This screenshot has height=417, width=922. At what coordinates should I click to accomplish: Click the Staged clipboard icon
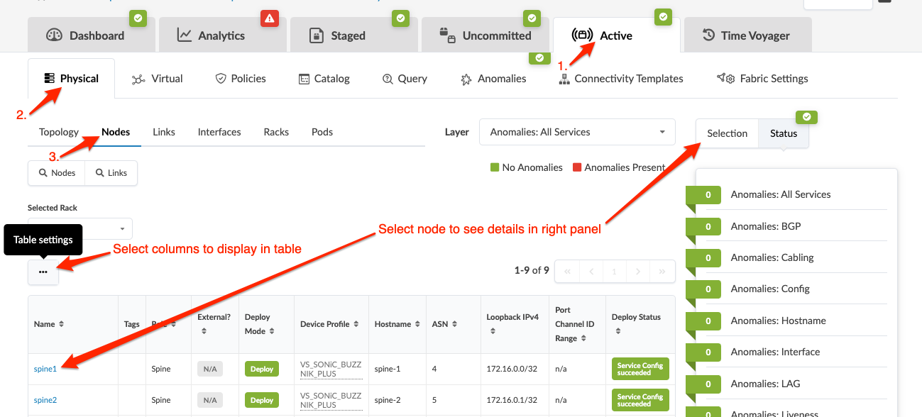click(317, 35)
